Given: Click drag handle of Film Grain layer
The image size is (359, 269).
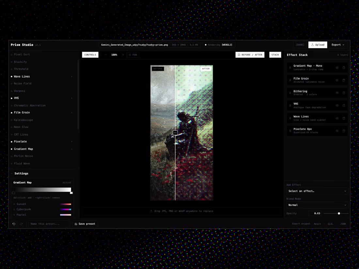Looking at the screenshot, I should tap(290, 80).
